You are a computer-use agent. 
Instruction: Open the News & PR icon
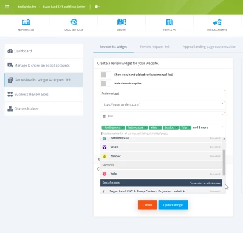coord(169,22)
